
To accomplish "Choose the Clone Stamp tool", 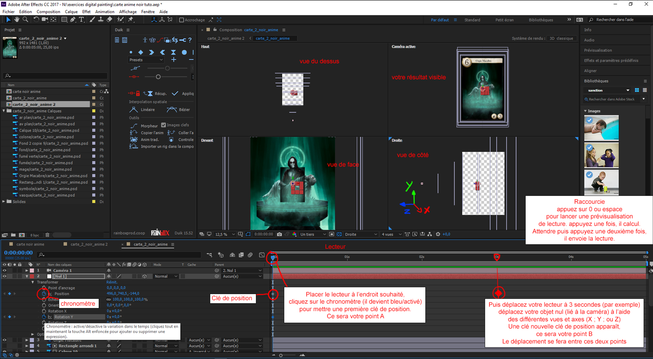I will [x=100, y=20].
